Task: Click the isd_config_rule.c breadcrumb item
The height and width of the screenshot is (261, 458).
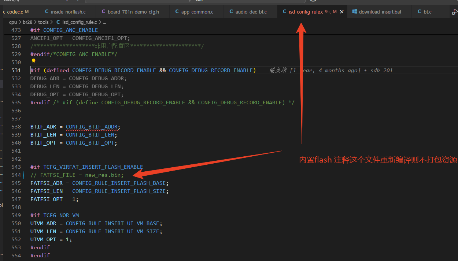Action: [80, 22]
